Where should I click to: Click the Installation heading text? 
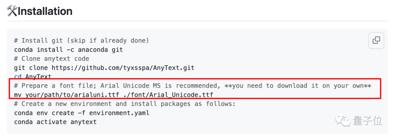(x=45, y=11)
